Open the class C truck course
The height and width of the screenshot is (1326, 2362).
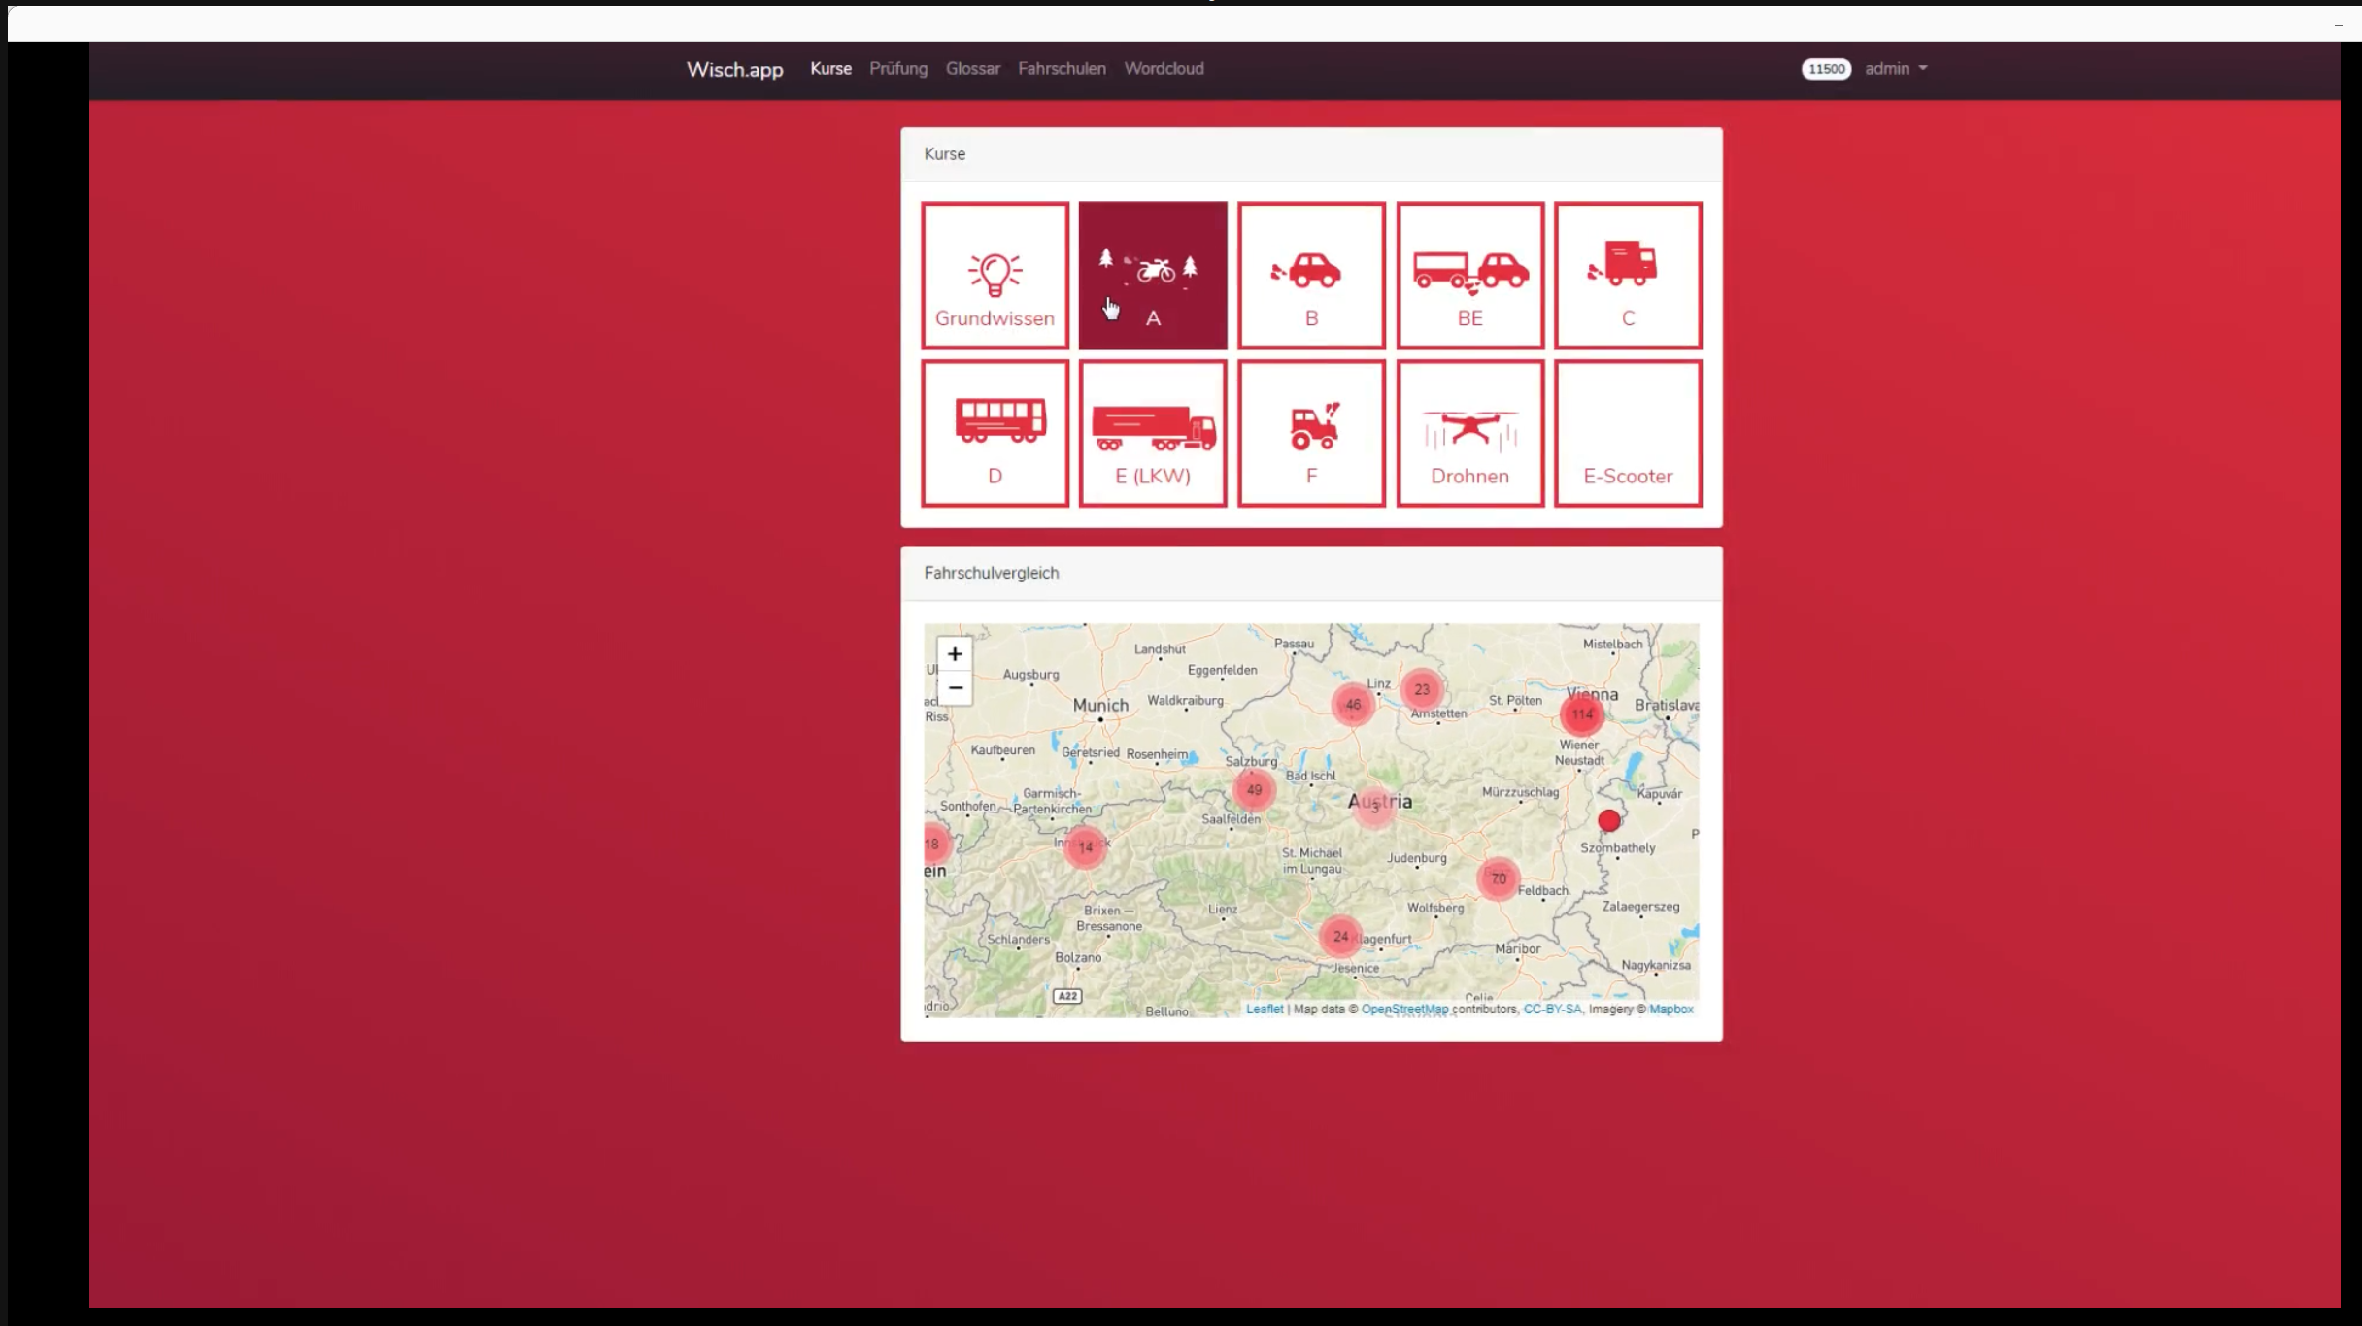[1628, 276]
